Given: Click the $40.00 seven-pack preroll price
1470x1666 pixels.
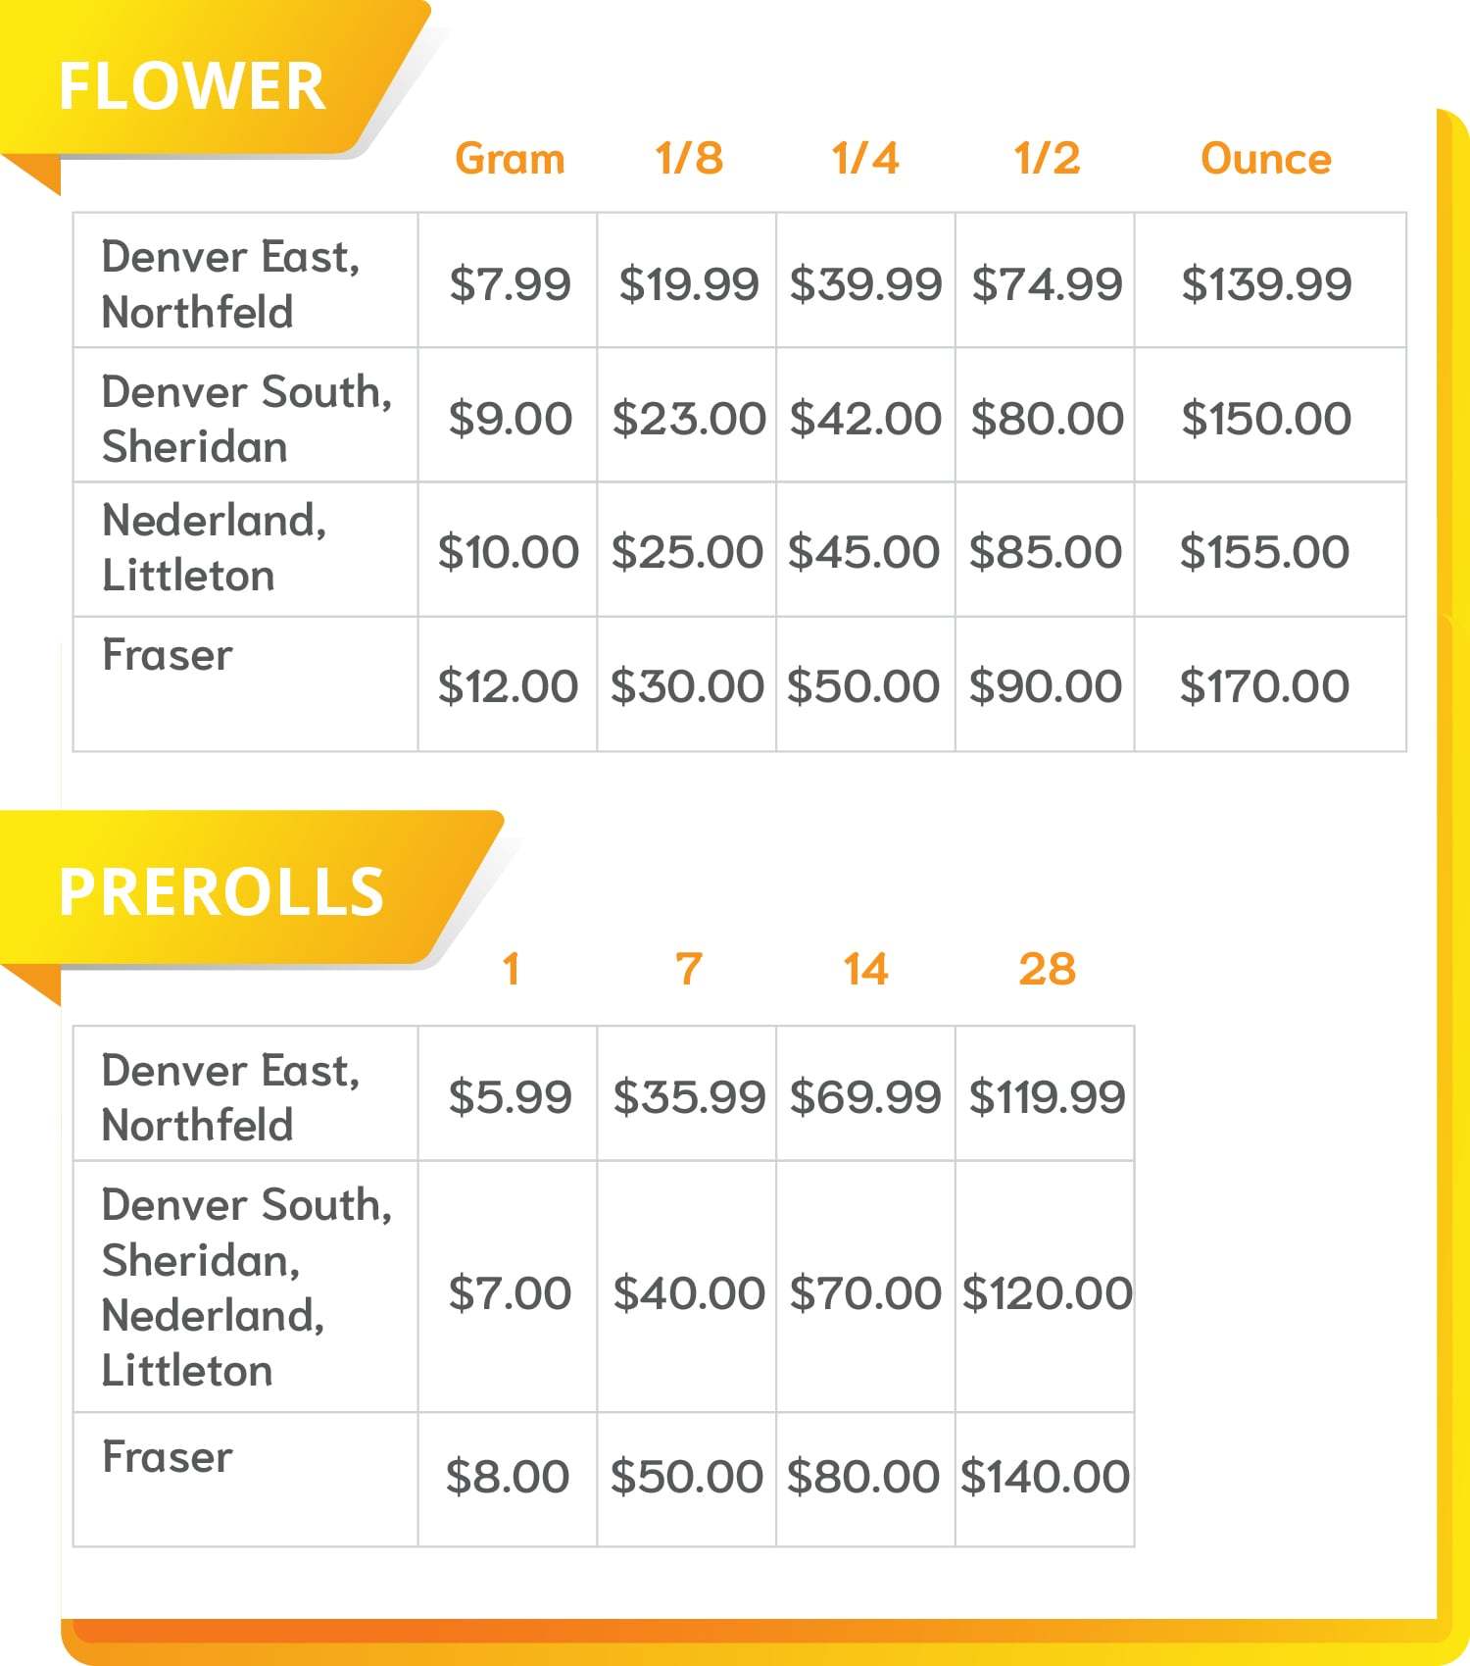Looking at the screenshot, I should (x=689, y=1293).
